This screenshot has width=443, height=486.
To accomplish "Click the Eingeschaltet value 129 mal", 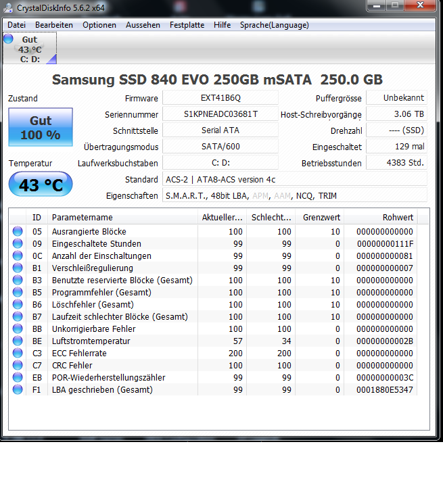I will point(396,146).
